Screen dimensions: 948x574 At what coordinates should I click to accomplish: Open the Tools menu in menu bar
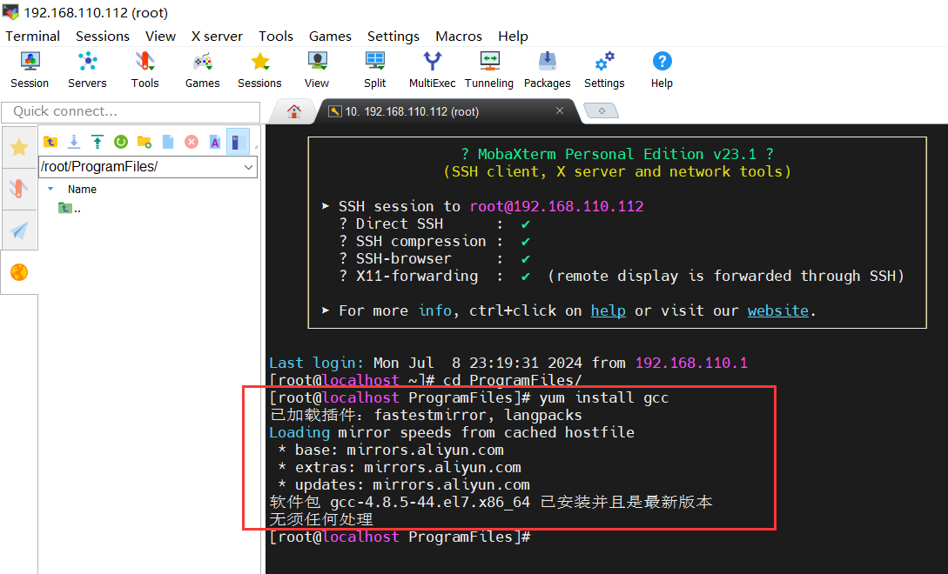276,37
